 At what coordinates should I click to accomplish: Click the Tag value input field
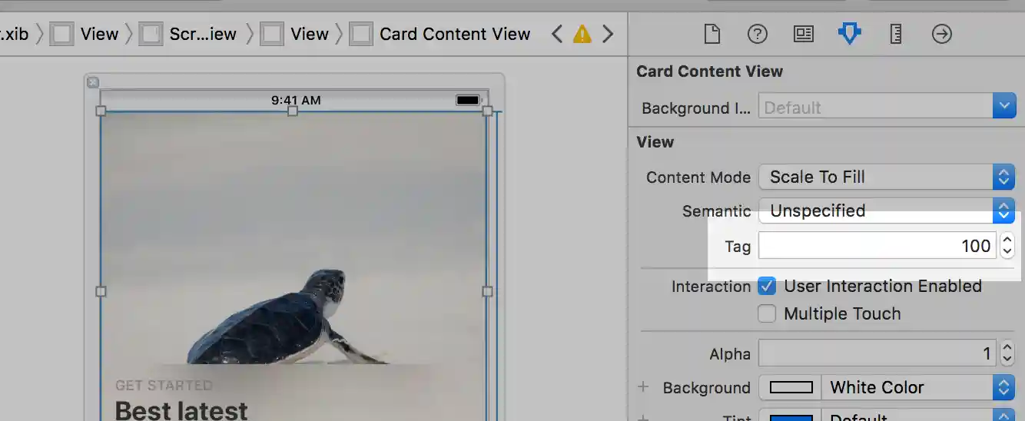tap(877, 246)
